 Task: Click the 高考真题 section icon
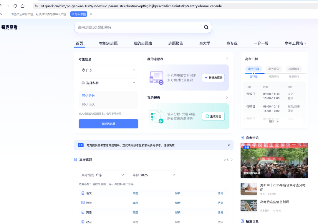pos(76,160)
